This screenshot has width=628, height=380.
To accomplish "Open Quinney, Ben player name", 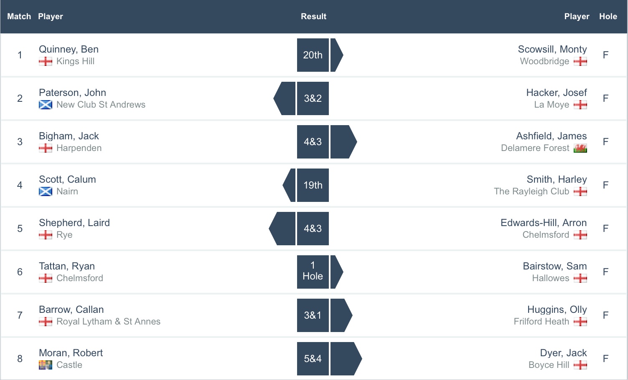I will [x=69, y=49].
